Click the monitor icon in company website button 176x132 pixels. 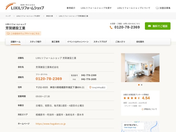(8, 33)
